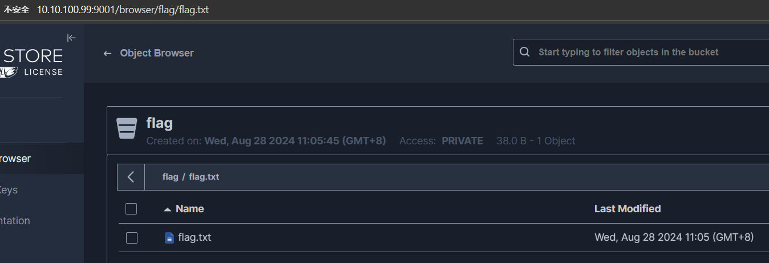This screenshot has height=263, width=769.
Task: Check the box next to flag.txt
Action: [131, 237]
